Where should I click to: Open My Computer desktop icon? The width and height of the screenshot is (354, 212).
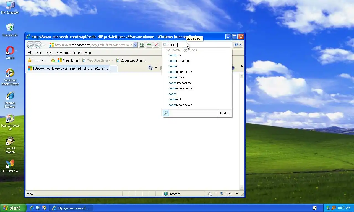10,7
